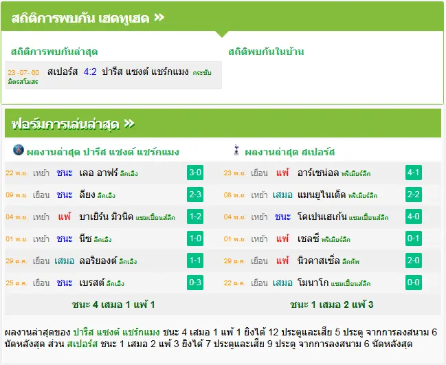Click the สถิติพบกันในบ้าน heading
Image resolution: width=446 pixels, height=365 pixels.
[x=266, y=52]
